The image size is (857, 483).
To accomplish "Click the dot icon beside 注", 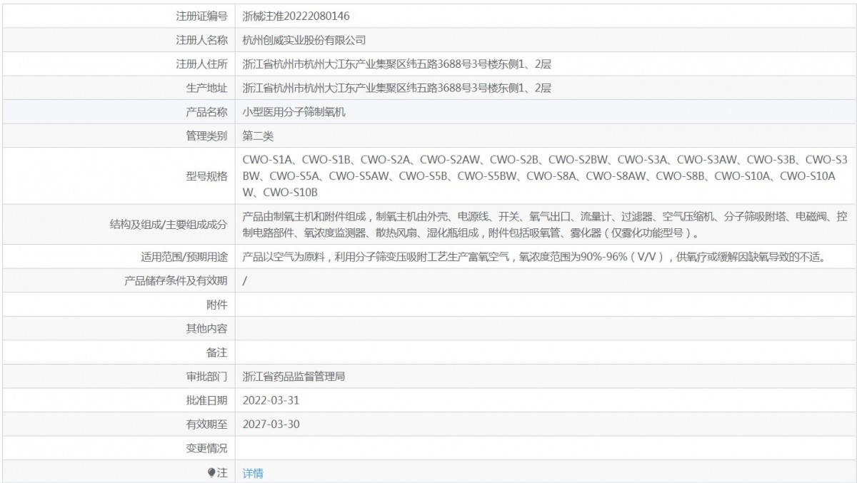I will coord(211,472).
